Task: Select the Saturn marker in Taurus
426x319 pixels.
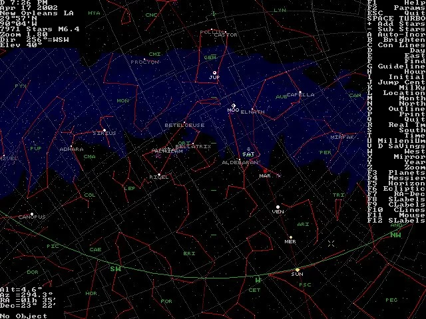Action: pos(248,149)
